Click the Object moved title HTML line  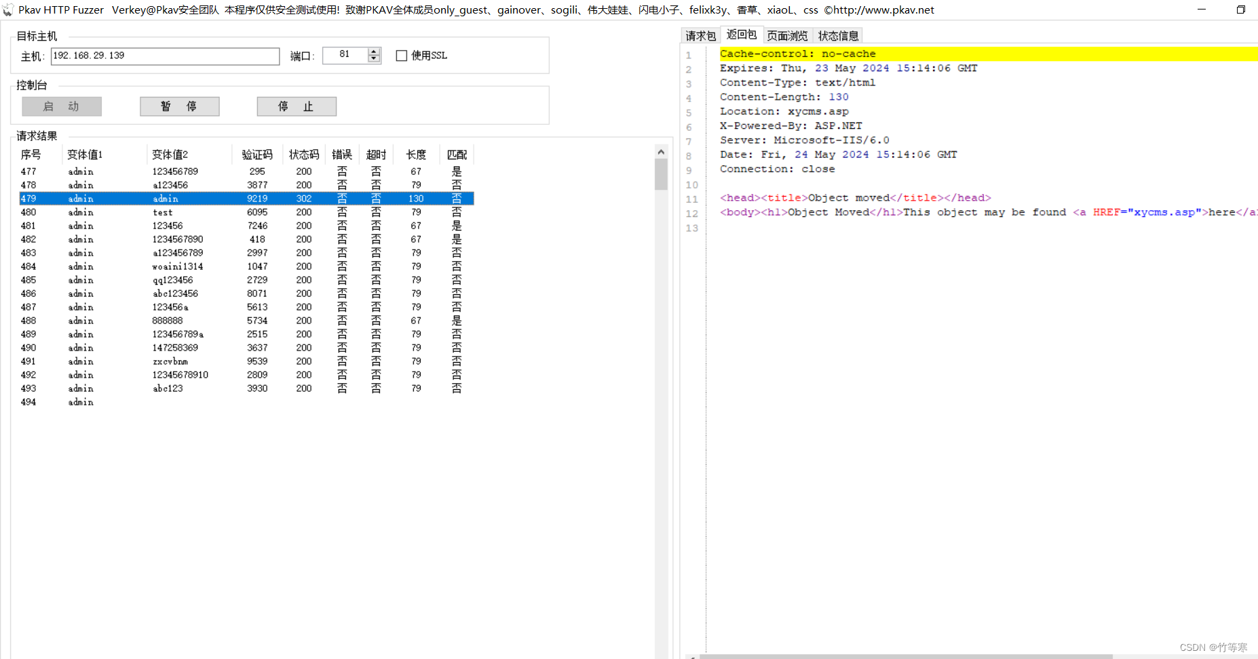pos(855,198)
